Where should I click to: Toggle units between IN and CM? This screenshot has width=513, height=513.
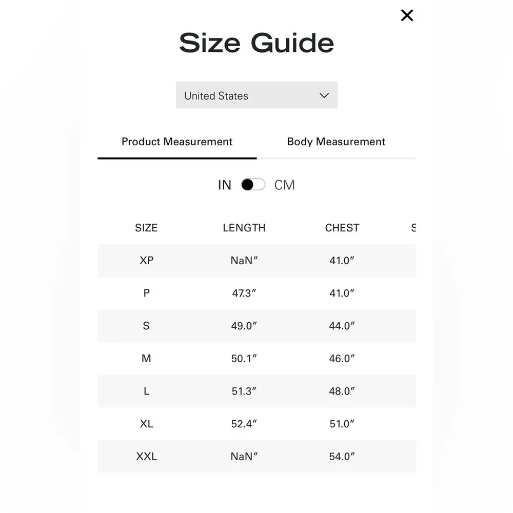coord(253,185)
